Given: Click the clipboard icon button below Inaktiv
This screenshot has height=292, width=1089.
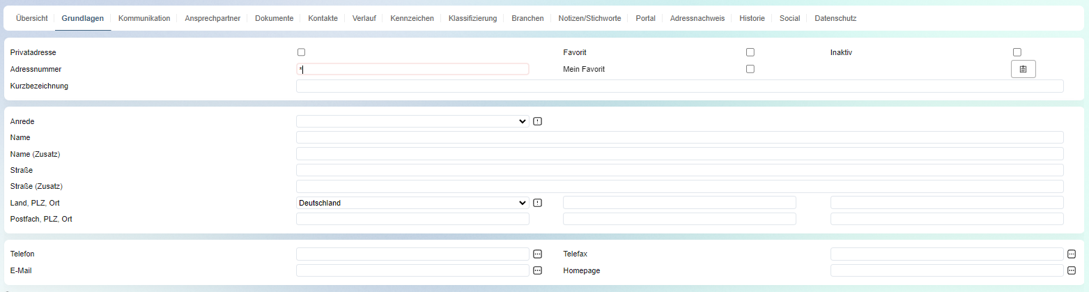Looking at the screenshot, I should point(1023,69).
